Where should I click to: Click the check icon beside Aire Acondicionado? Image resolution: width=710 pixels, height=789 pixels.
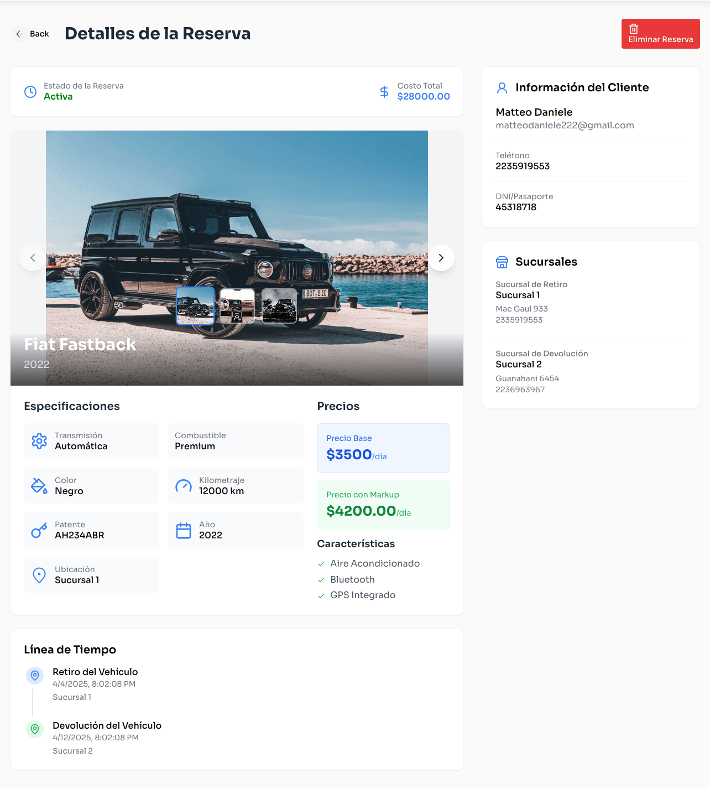pos(321,564)
